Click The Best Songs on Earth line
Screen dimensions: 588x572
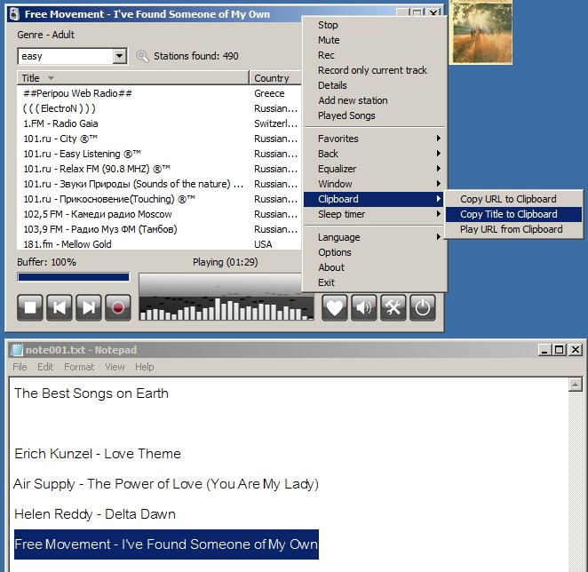91,393
